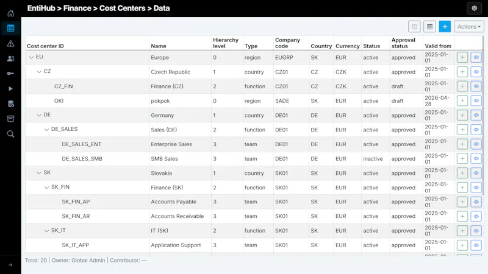488x274 pixels.
Task: Collapse the SK_FIN tree node
Action: (x=46, y=188)
